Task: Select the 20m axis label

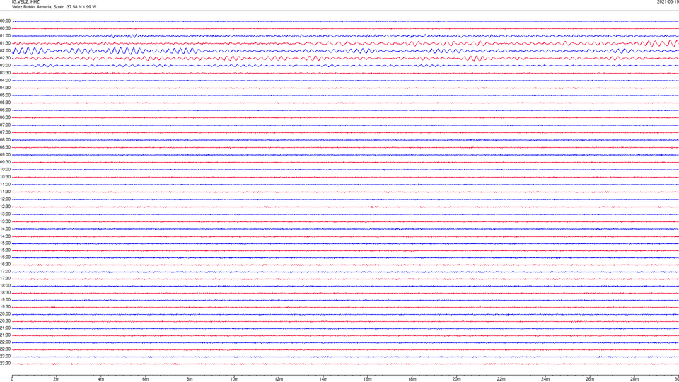Action: [x=456, y=379]
